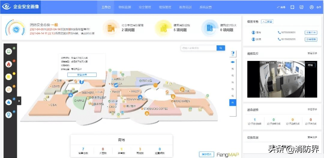Open the chart icon in the header
This screenshot has height=158, width=324.
(301, 7)
